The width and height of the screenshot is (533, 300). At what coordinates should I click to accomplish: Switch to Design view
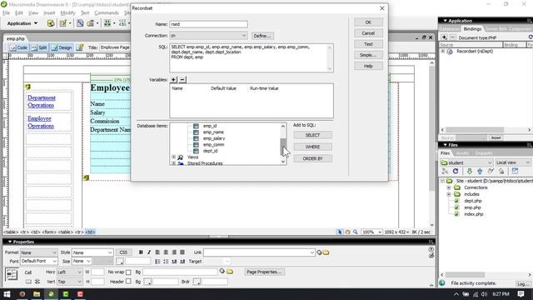62,47
